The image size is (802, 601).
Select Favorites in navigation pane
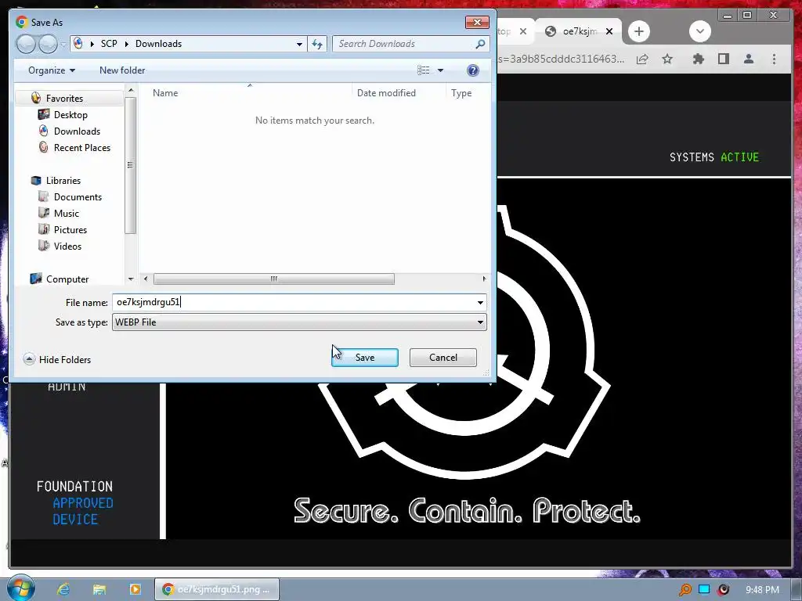click(64, 98)
